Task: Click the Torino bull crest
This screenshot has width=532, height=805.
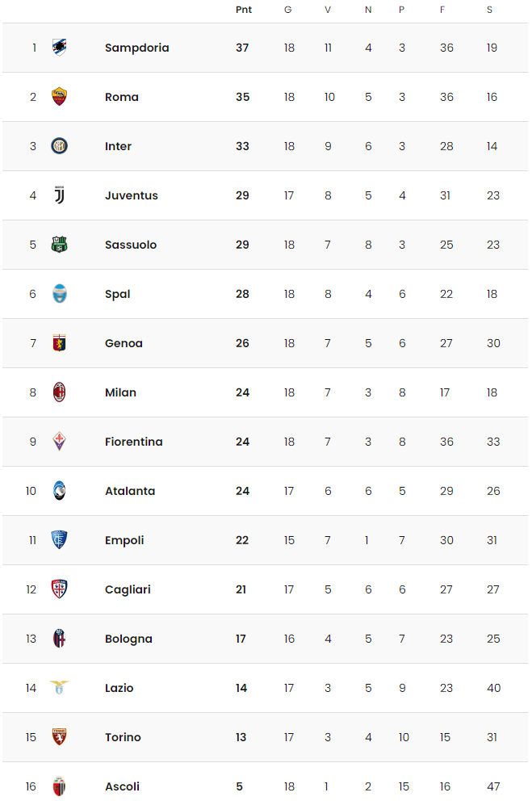Action: [59, 737]
